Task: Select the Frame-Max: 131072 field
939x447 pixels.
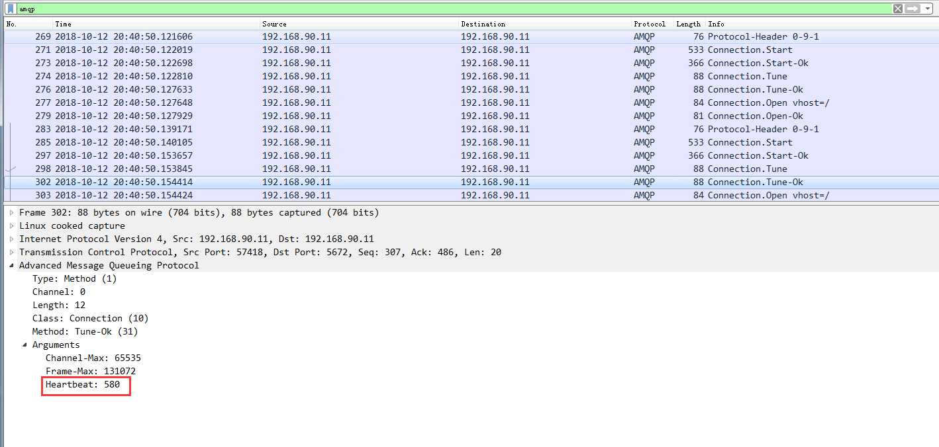Action: click(91, 372)
